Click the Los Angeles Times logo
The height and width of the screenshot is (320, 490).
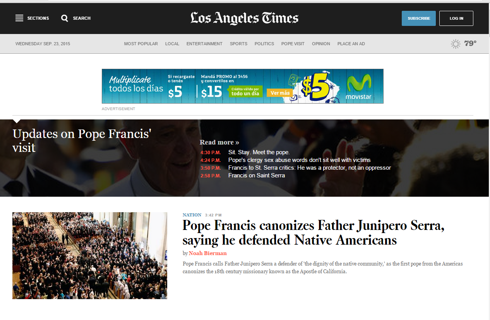click(244, 18)
